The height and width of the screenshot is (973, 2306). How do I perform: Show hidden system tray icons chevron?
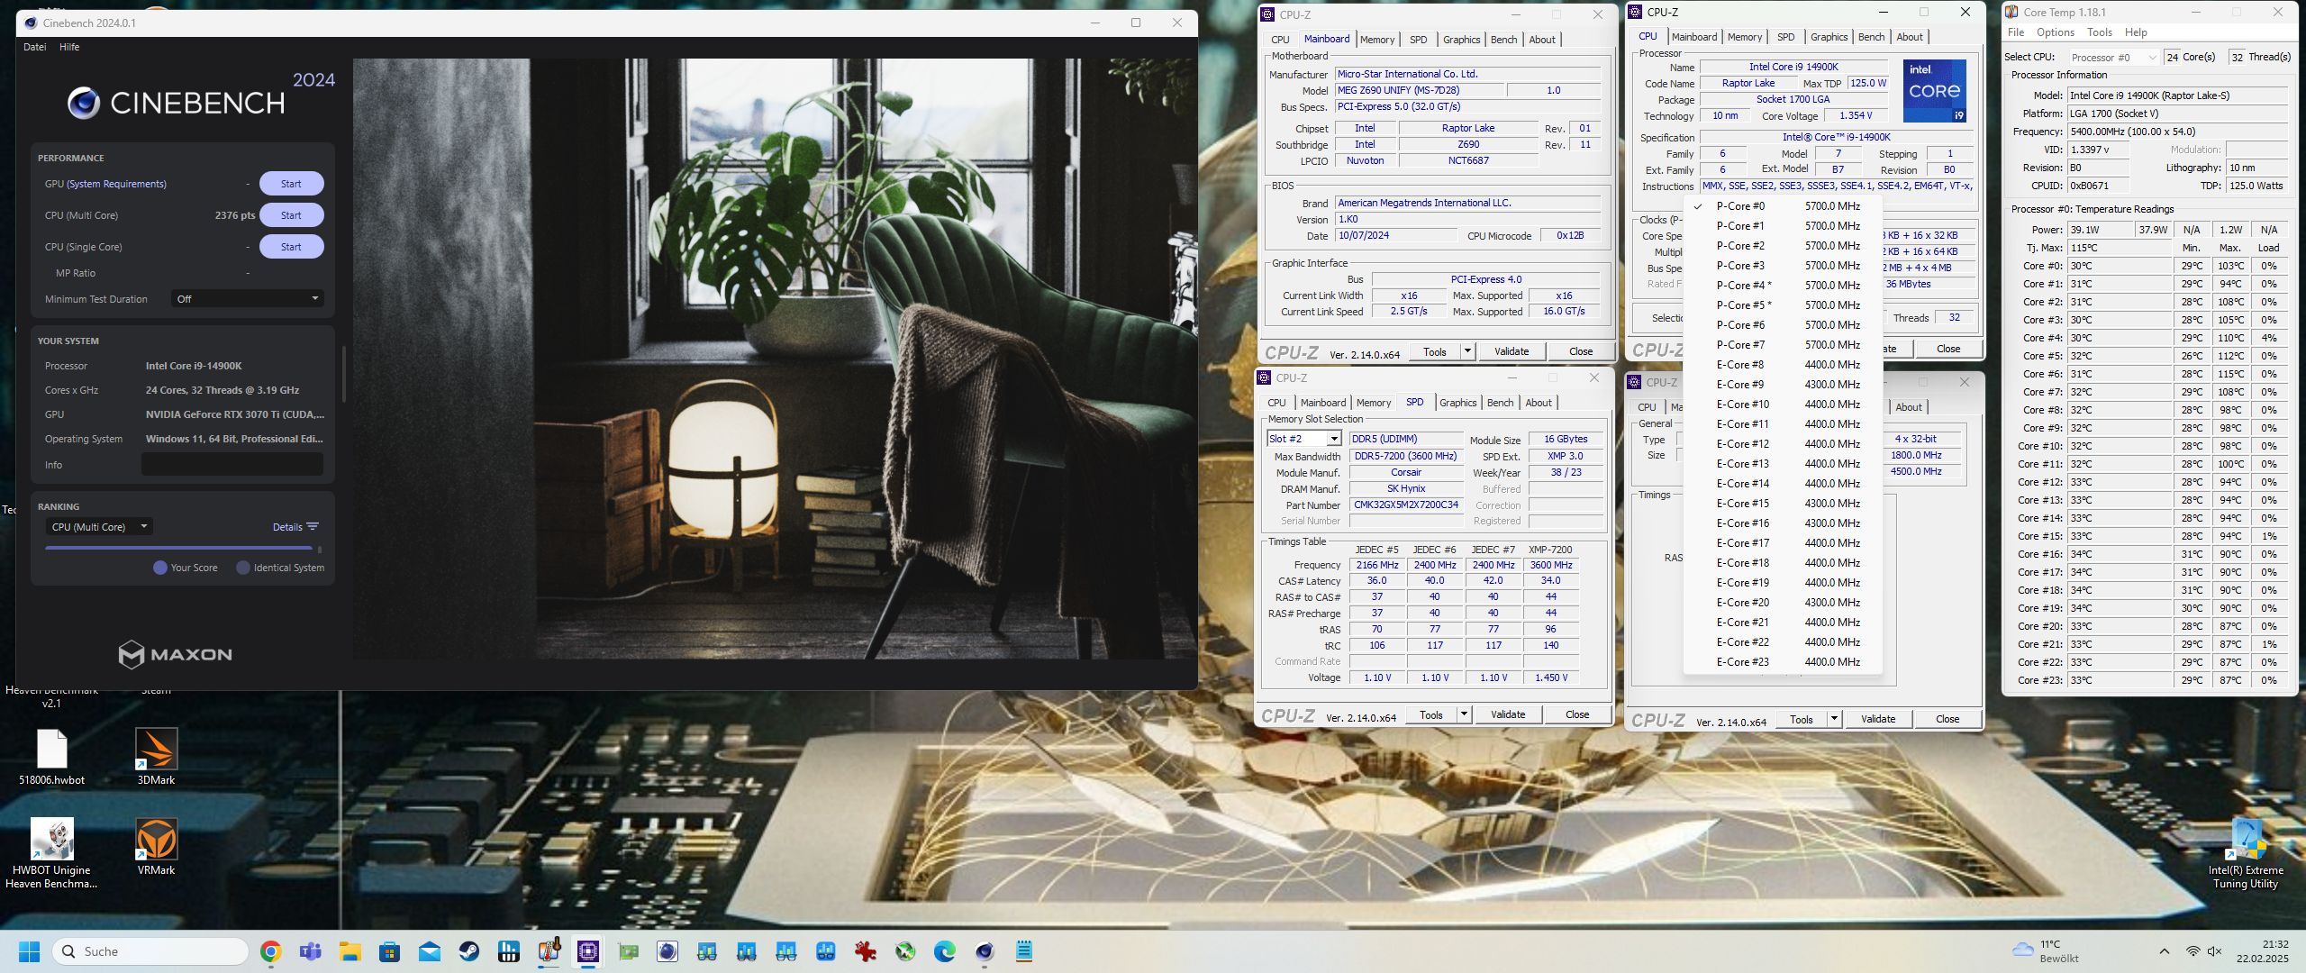pos(2164,951)
